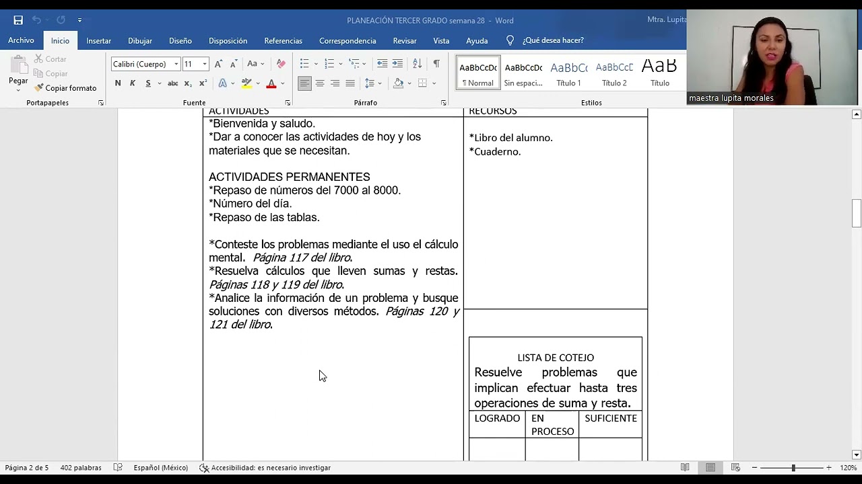
Task: Open the Disposición tab
Action: tap(228, 40)
